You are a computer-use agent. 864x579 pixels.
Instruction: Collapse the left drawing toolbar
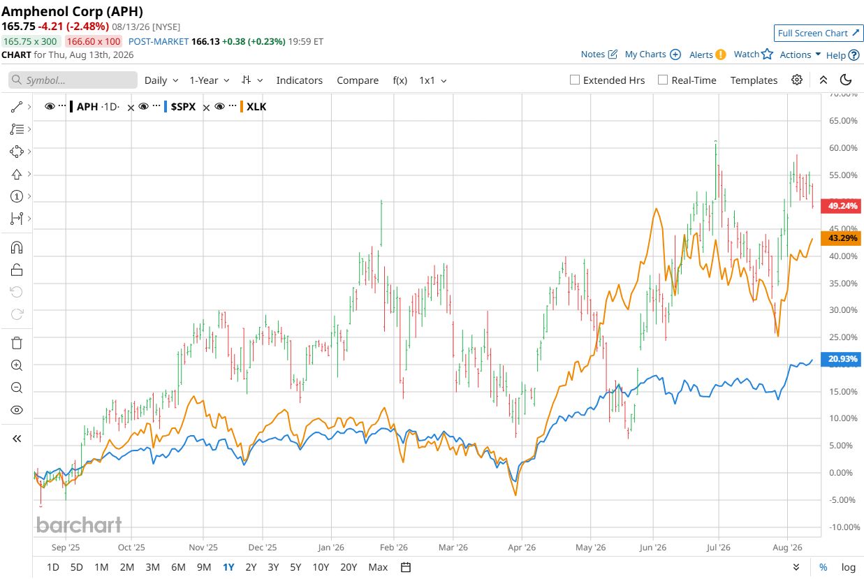(17, 439)
